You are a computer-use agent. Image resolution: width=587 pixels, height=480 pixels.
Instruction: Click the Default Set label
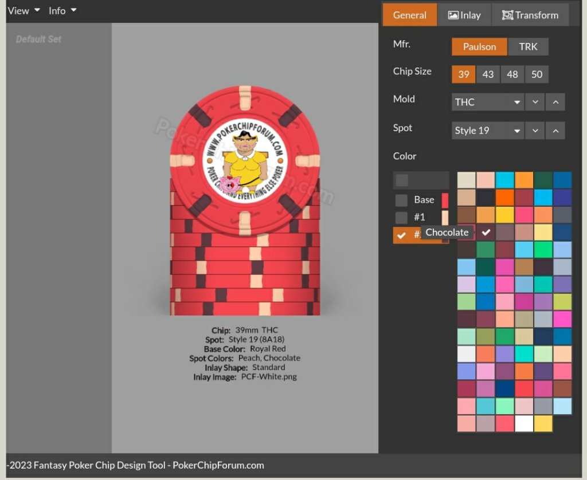[x=38, y=40]
